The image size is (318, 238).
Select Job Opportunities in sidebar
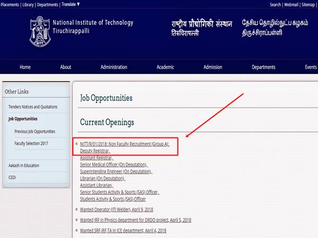pos(23,119)
